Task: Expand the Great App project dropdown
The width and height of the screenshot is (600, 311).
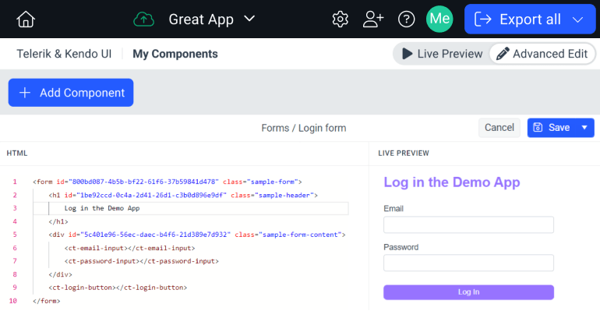Action: (x=249, y=19)
